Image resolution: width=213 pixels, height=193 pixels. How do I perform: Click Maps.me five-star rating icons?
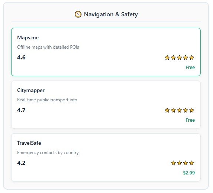point(180,58)
